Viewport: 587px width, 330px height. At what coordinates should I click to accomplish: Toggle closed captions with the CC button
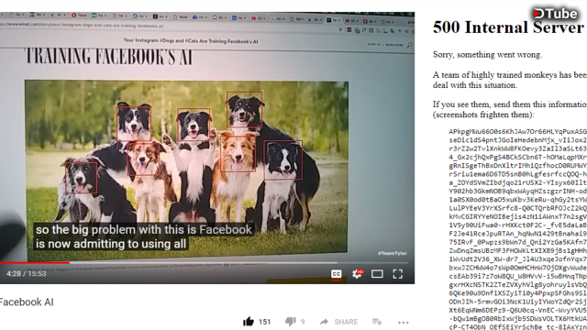(337, 274)
